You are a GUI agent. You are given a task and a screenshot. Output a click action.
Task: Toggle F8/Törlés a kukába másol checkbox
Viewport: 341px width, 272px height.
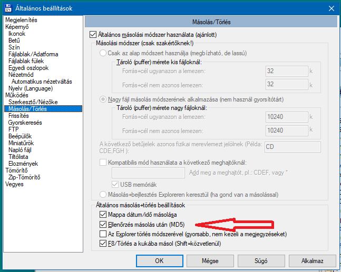pos(103,243)
